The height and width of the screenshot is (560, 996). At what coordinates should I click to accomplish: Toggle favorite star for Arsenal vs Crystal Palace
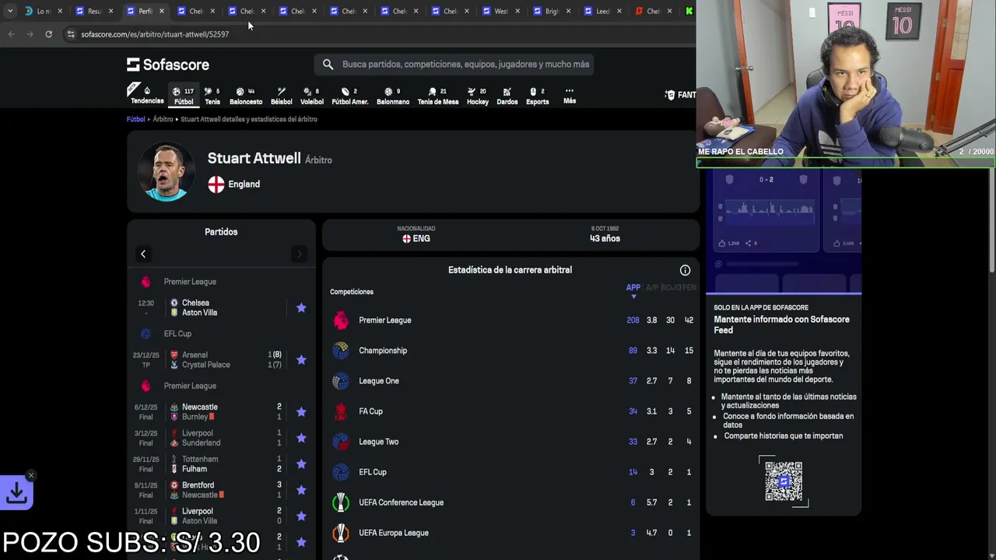[x=301, y=360]
